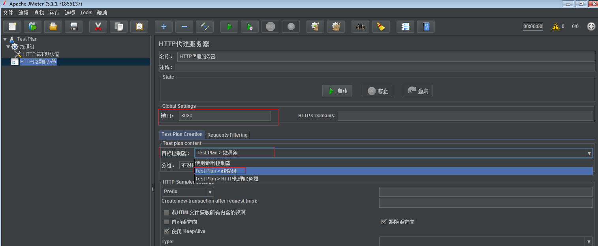Open Function Helper dialog icon
Screen dimensions: 598x246
(406, 26)
